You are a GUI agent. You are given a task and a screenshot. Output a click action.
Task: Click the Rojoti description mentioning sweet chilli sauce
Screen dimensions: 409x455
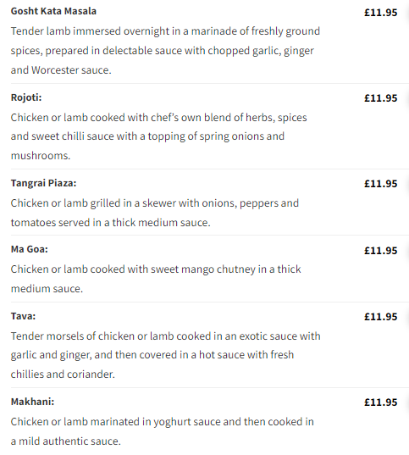(x=158, y=136)
